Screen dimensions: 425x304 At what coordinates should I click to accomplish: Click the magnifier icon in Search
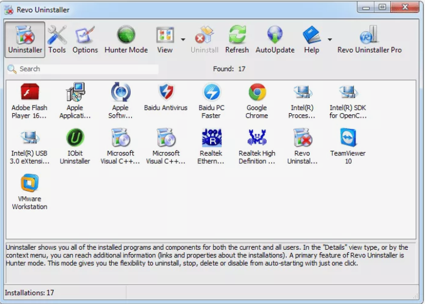[12, 69]
